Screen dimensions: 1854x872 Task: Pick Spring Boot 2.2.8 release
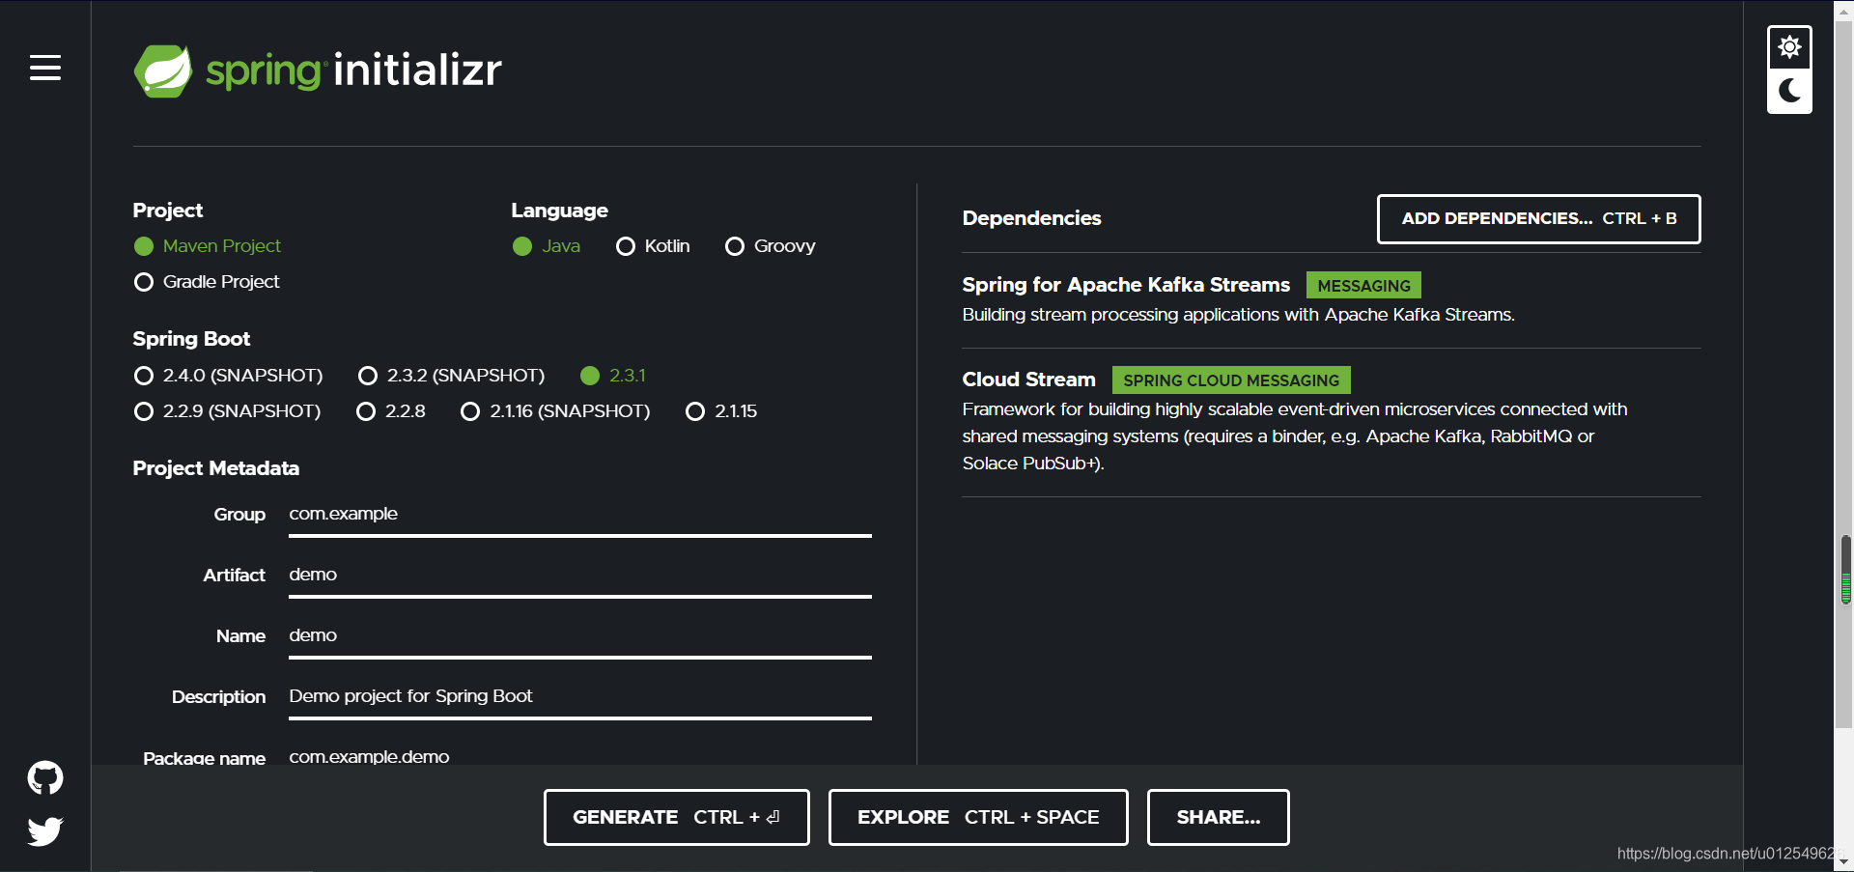tap(366, 411)
